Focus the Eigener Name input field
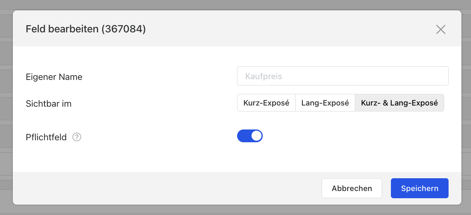This screenshot has width=471, height=215. (343, 76)
